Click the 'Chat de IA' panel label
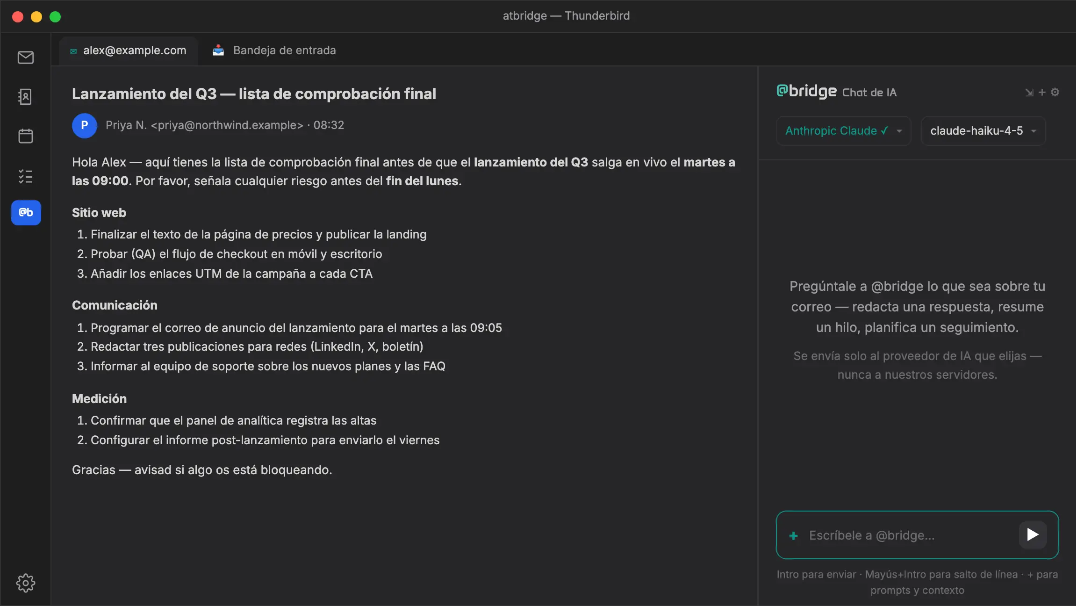 (x=869, y=93)
